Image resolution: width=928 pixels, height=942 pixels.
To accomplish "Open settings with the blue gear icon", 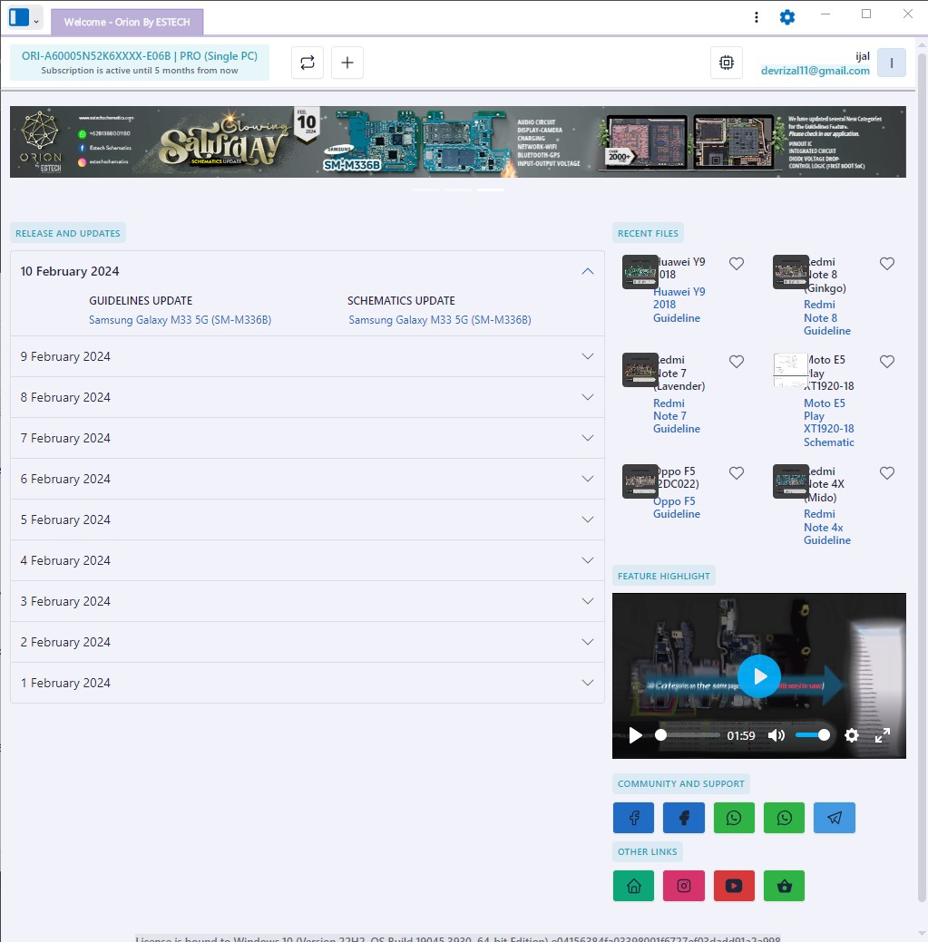I will [787, 17].
